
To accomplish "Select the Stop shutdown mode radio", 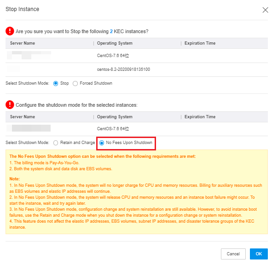I will click(x=56, y=83).
